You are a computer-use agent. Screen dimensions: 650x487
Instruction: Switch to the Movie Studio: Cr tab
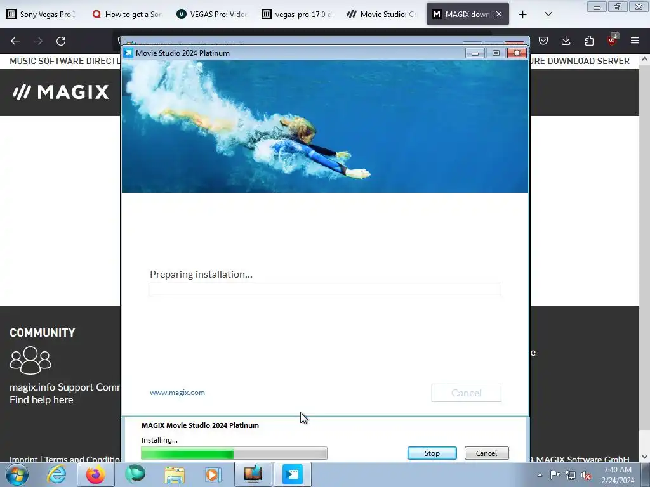pyautogui.click(x=381, y=14)
